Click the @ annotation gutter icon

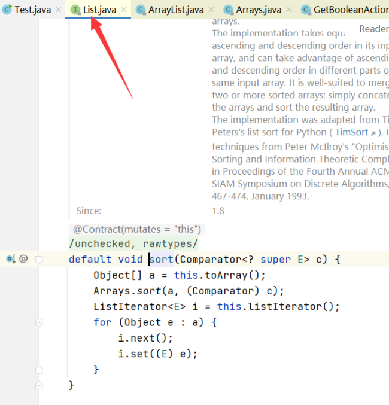click(23, 258)
